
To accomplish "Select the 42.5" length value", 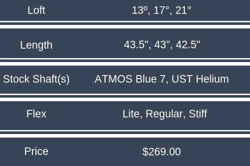I will [188, 45].
